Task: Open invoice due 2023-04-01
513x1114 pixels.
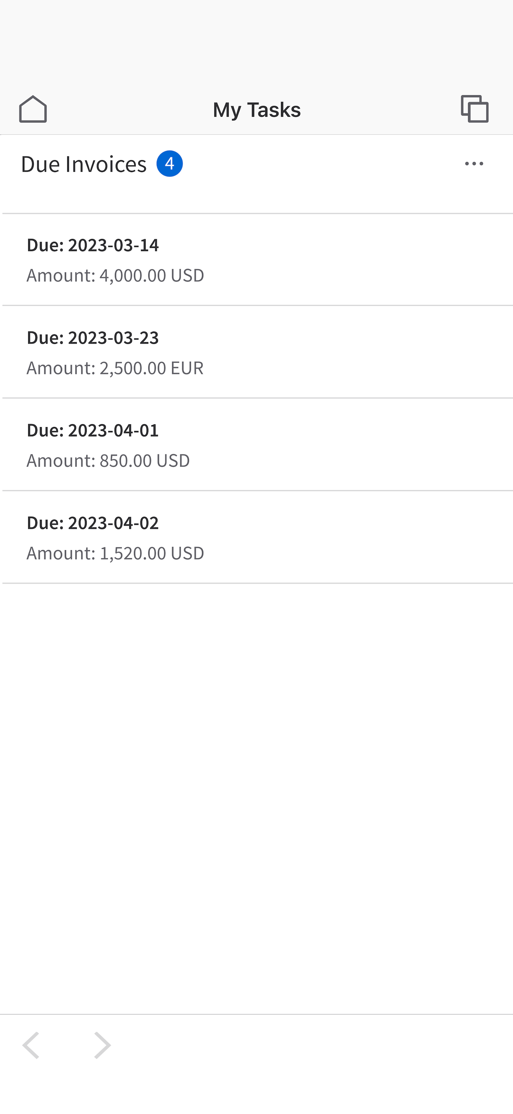Action: [256, 445]
